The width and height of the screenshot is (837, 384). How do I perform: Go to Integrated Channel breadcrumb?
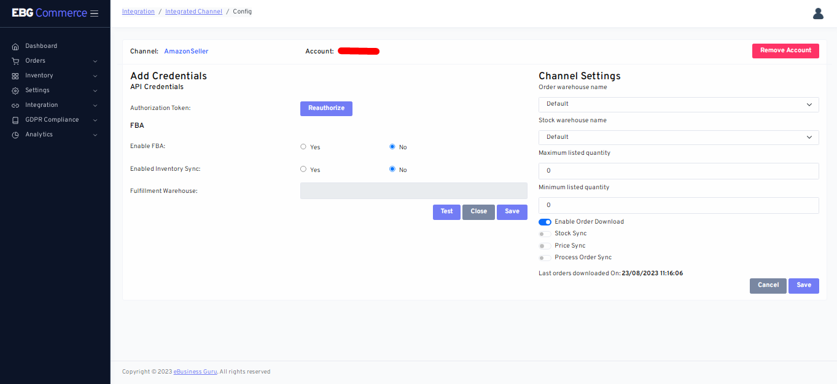click(193, 12)
